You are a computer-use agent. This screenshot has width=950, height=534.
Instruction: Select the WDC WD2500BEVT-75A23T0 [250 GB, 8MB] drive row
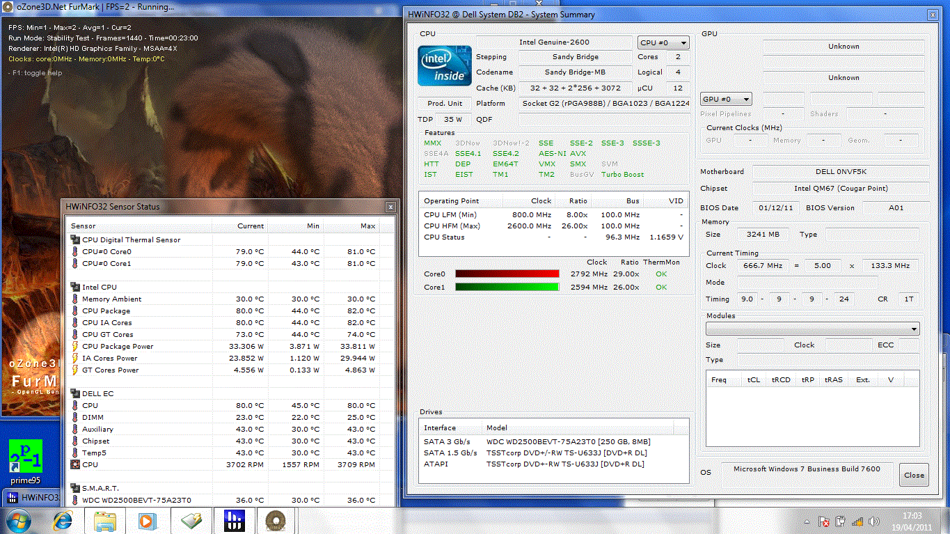click(554, 441)
